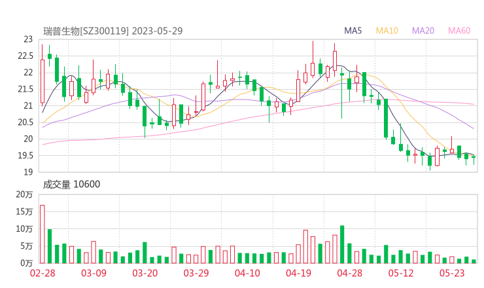Click the 19.5 price axis label
Image resolution: width=484 pixels, height=288 pixels.
point(26,155)
